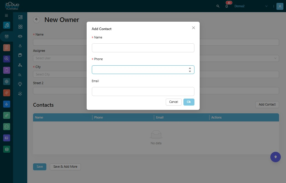Open the database module icon in sidebar

(x=7, y=149)
